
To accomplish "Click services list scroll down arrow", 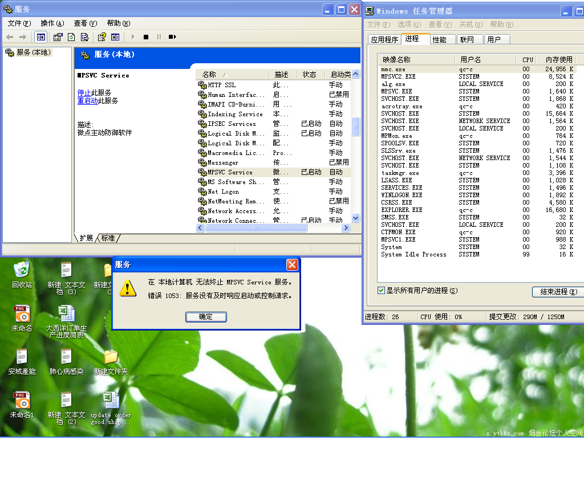I will click(x=356, y=218).
